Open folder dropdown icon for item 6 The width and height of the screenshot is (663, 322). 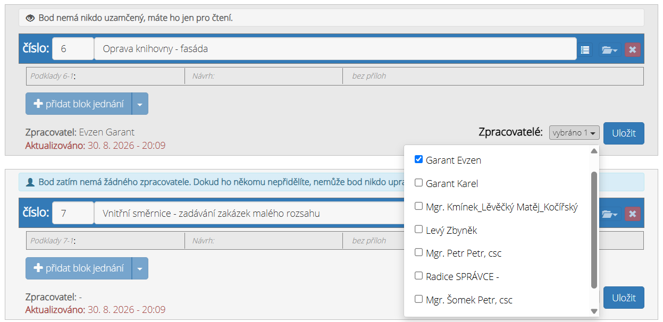point(609,49)
